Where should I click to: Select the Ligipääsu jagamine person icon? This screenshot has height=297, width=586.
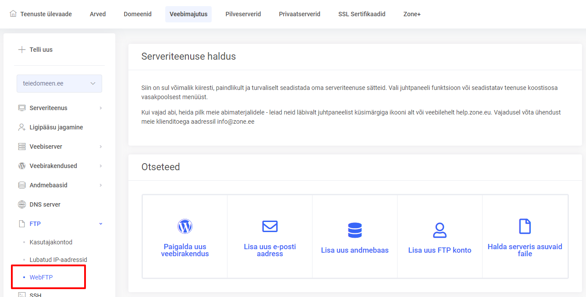pyautogui.click(x=22, y=127)
